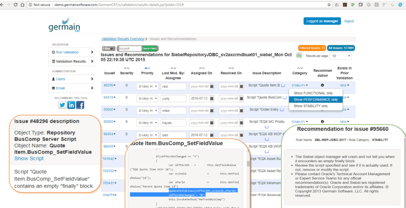Viewport: 406px width, 208px height.
Task: Expand full description of Quote.BusCom script
Action: [285, 98]
